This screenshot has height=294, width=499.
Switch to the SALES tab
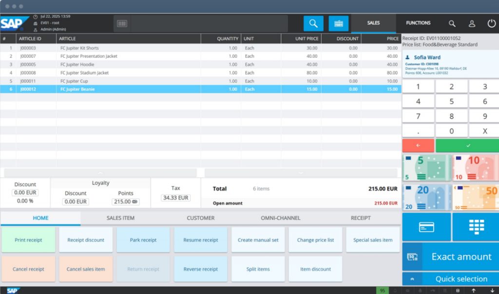[x=373, y=23]
